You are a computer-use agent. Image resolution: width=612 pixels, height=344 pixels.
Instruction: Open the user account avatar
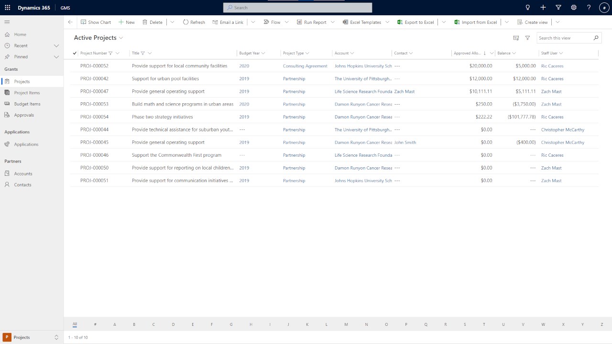[604, 8]
